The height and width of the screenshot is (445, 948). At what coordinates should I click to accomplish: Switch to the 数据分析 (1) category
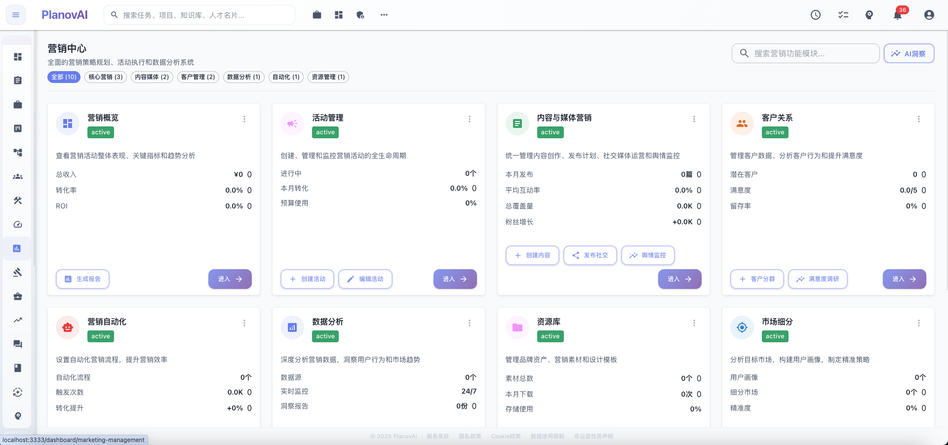(x=243, y=77)
